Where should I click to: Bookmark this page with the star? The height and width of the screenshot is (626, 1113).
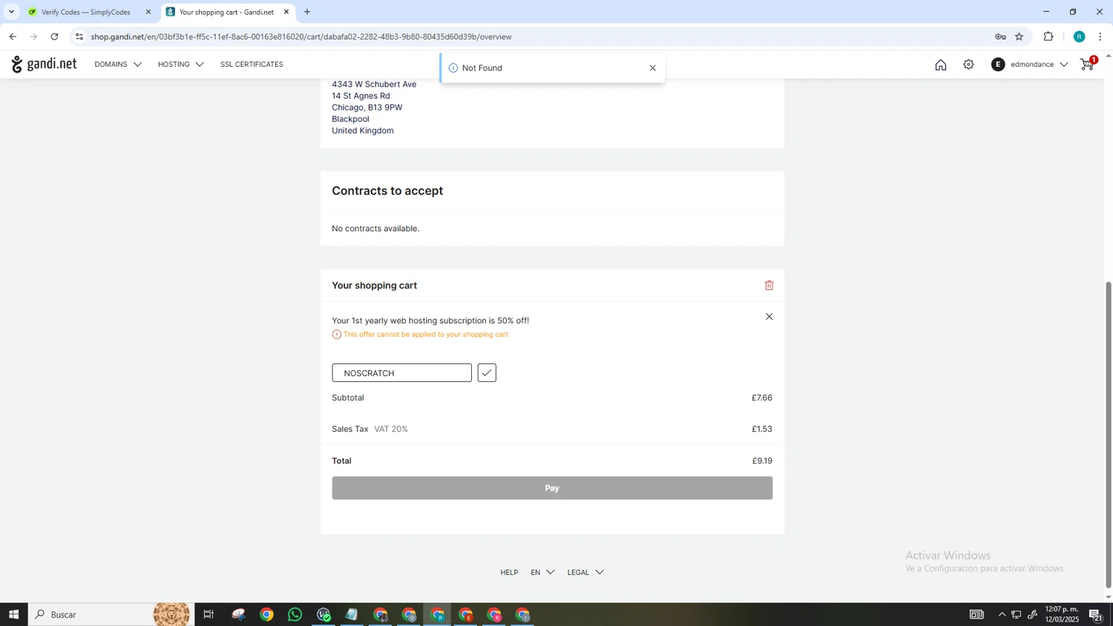point(1020,36)
